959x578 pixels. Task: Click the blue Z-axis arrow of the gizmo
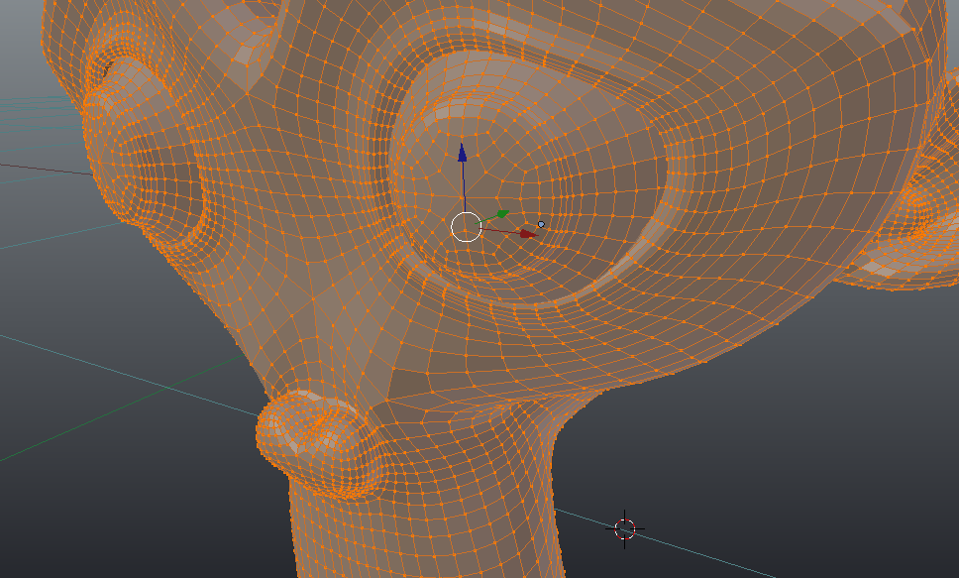tap(463, 153)
